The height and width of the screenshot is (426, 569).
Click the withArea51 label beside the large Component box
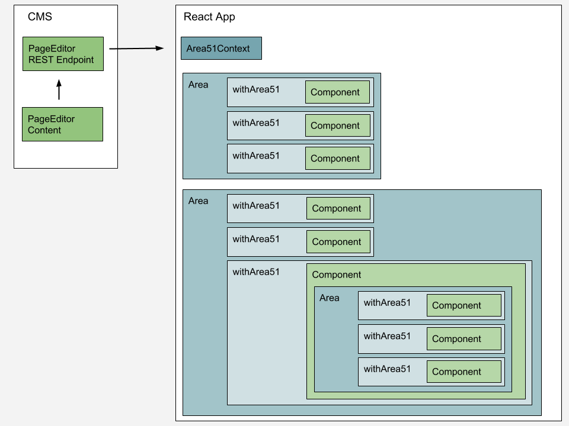click(x=256, y=272)
